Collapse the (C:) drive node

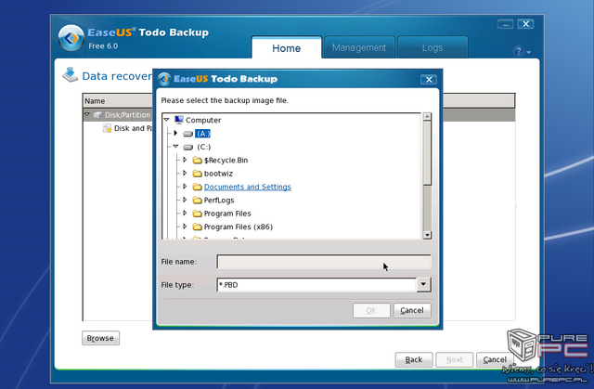175,146
